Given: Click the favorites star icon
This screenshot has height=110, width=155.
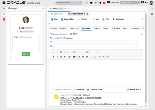Looking at the screenshot, I should pyautogui.click(x=91, y=3).
